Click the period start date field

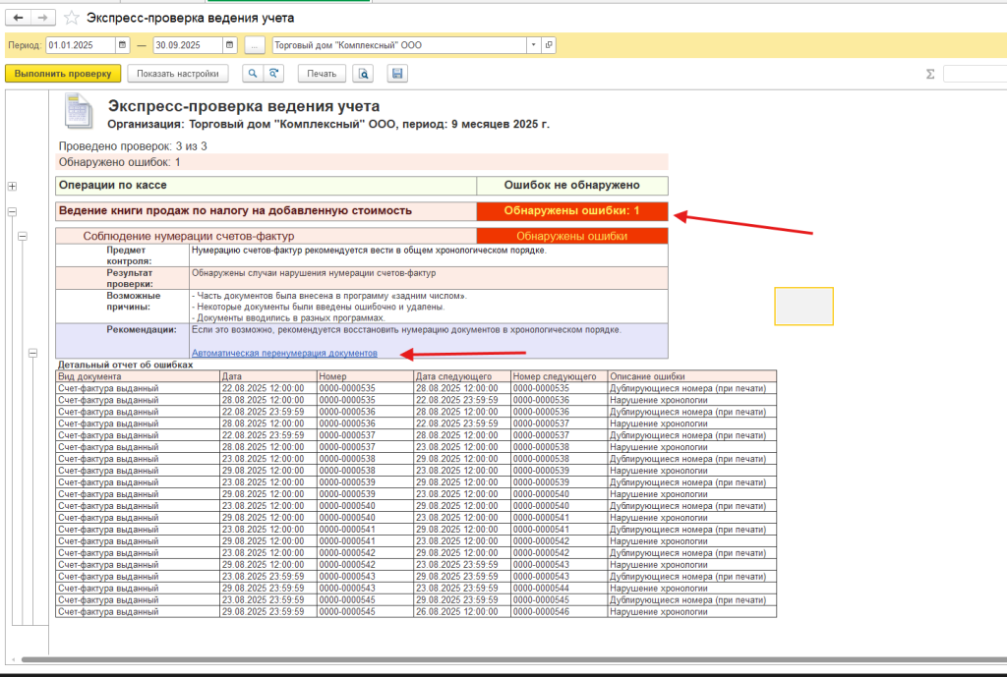(x=80, y=45)
